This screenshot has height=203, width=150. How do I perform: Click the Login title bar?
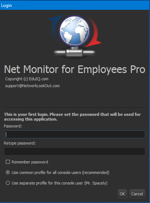75,5
